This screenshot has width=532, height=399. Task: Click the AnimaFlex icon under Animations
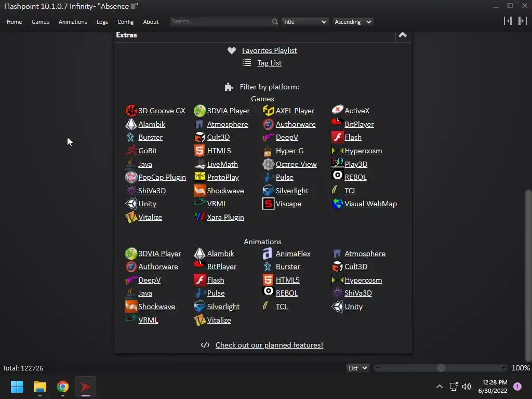tap(268, 254)
